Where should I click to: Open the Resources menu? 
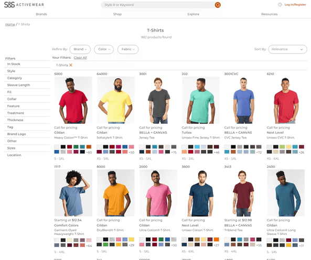(269, 14)
